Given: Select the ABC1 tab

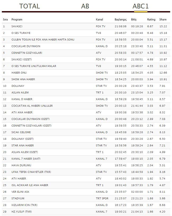Looking at the screenshot, I should point(141,6).
